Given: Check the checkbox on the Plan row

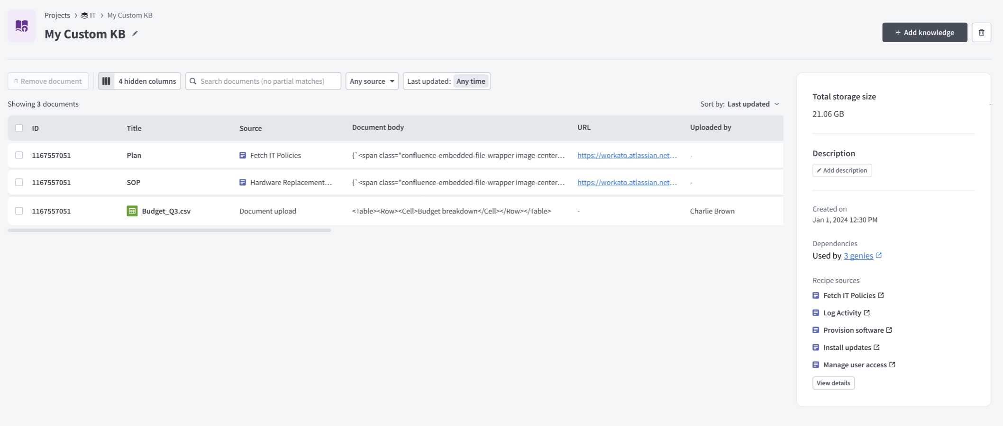Looking at the screenshot, I should click(19, 155).
